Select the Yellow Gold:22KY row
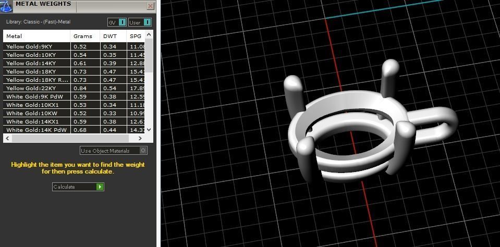Screen dimensions: 500x247 pos(74,88)
